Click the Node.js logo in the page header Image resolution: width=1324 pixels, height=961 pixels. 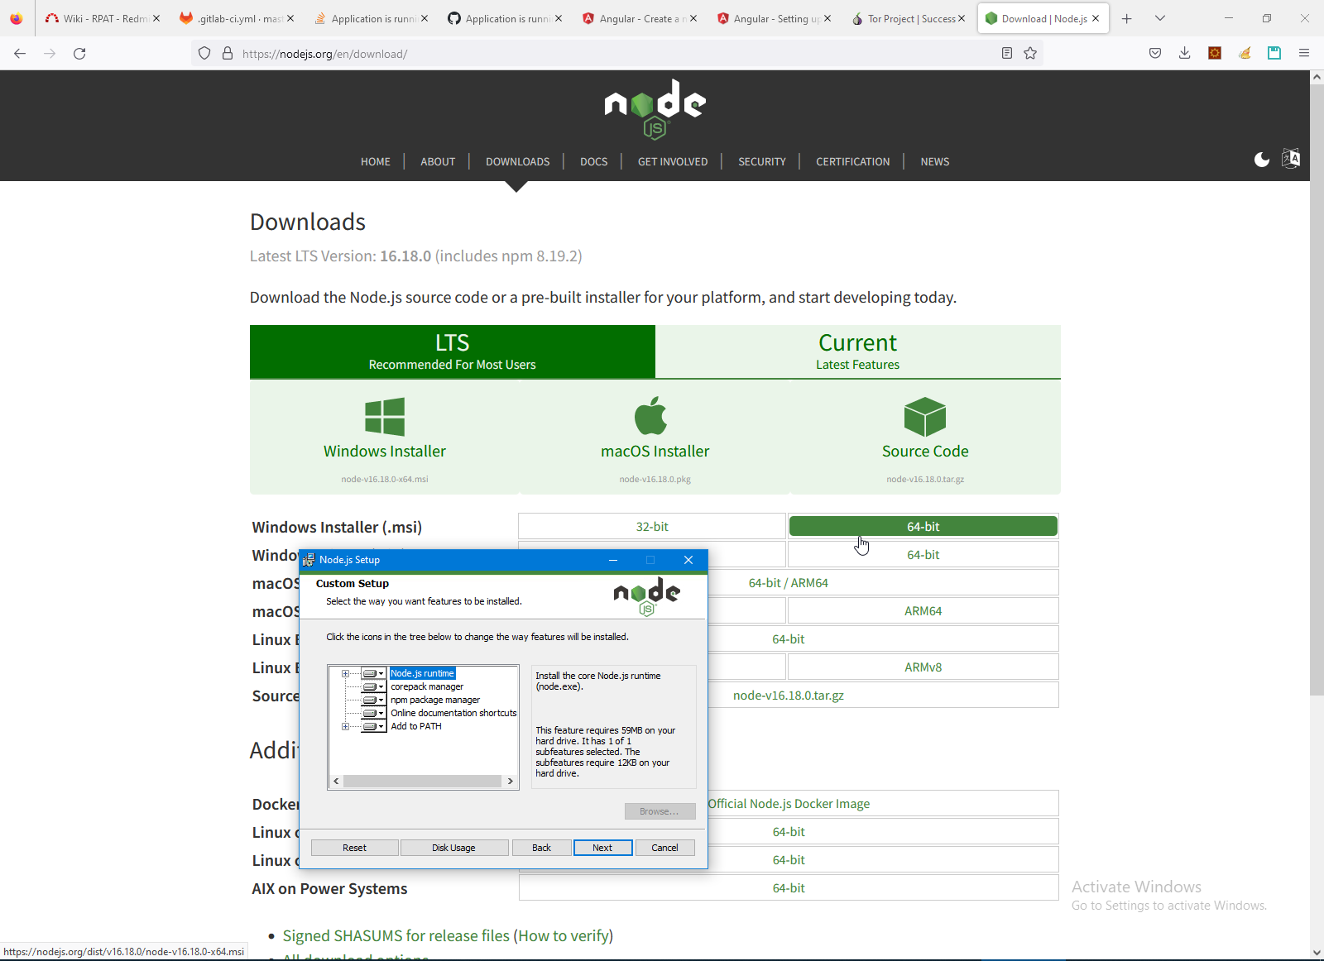[655, 108]
